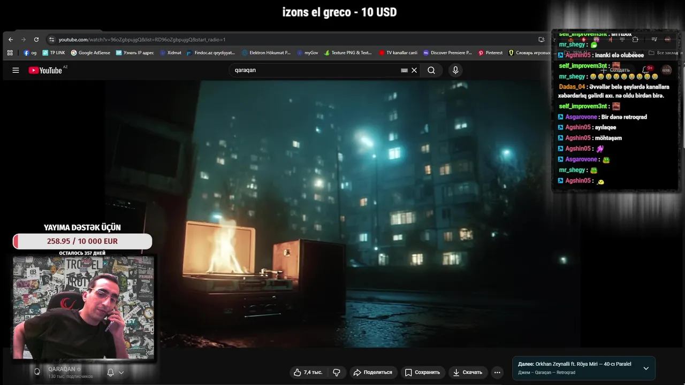Click the QARAQAN channel avatar
This screenshot has height=385, width=685.
pyautogui.click(x=37, y=372)
